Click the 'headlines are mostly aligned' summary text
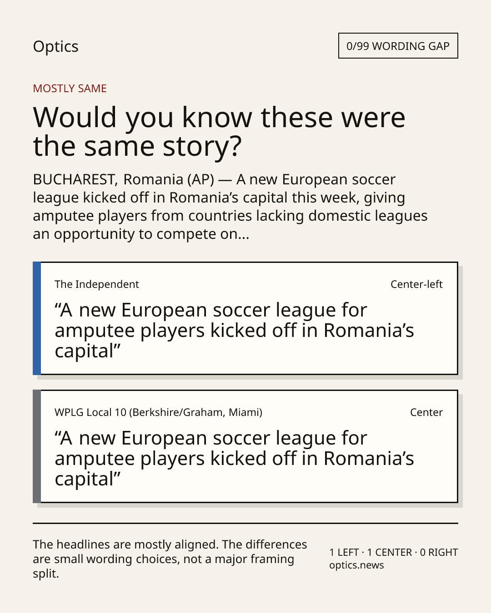Screen dimensions: 491x613 [x=170, y=559]
